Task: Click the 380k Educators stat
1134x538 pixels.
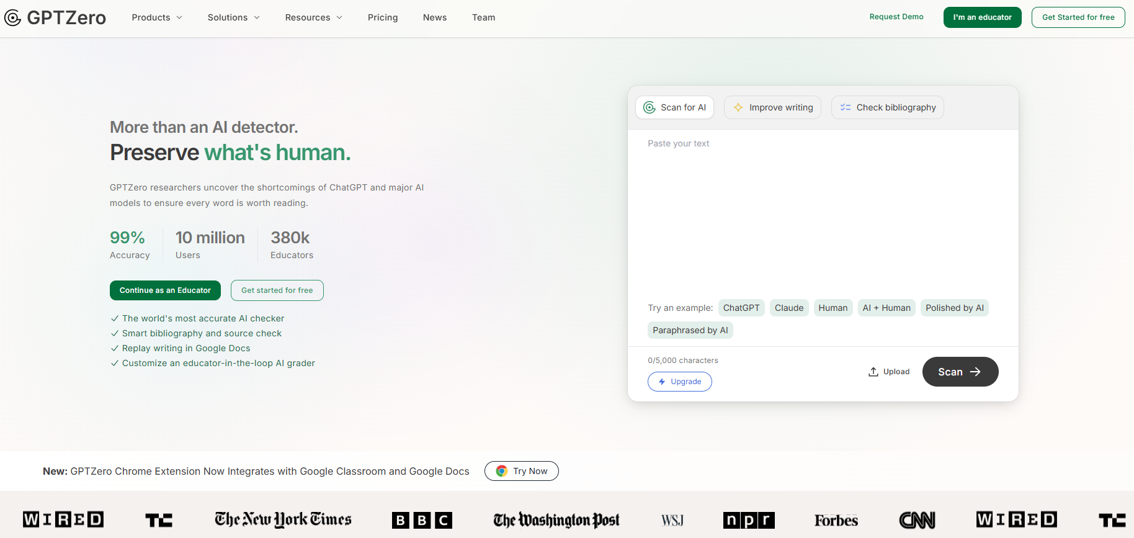Action: 292,245
